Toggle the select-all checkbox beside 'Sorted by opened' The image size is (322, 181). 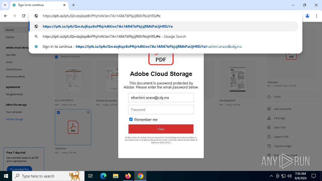56,57
